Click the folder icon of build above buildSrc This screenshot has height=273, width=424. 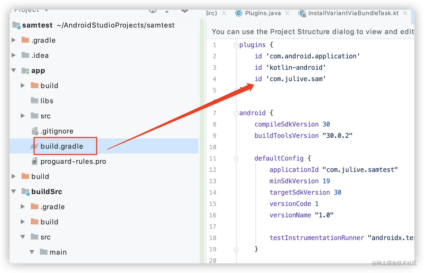(26, 176)
